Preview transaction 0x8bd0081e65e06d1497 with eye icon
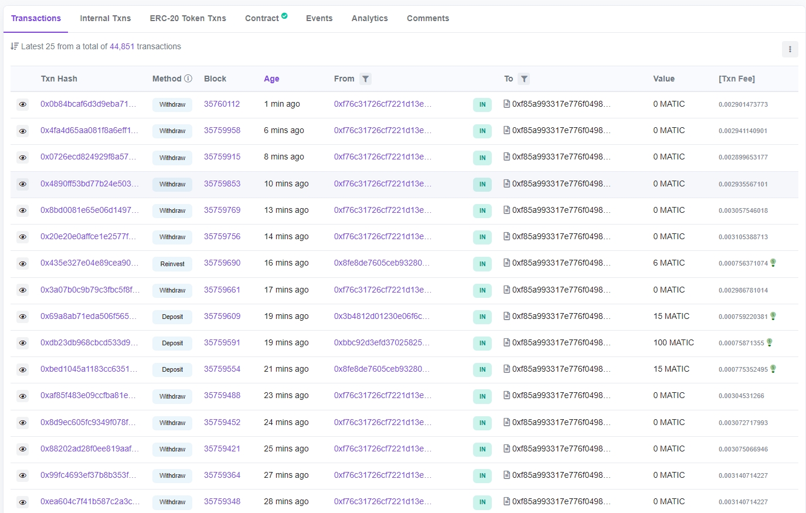Viewport: 806px width, 513px height. click(22, 210)
